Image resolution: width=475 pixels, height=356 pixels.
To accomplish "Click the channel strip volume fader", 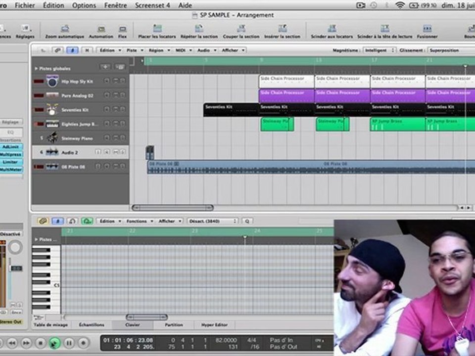I will click(16, 268).
